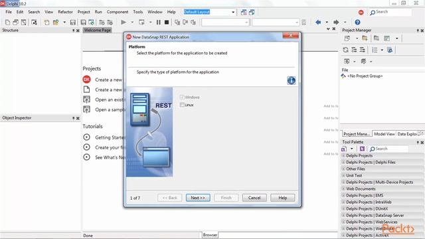Click the Cancel button in wizard
Image resolution: width=425 pixels, height=239 pixels.
(x=254, y=198)
